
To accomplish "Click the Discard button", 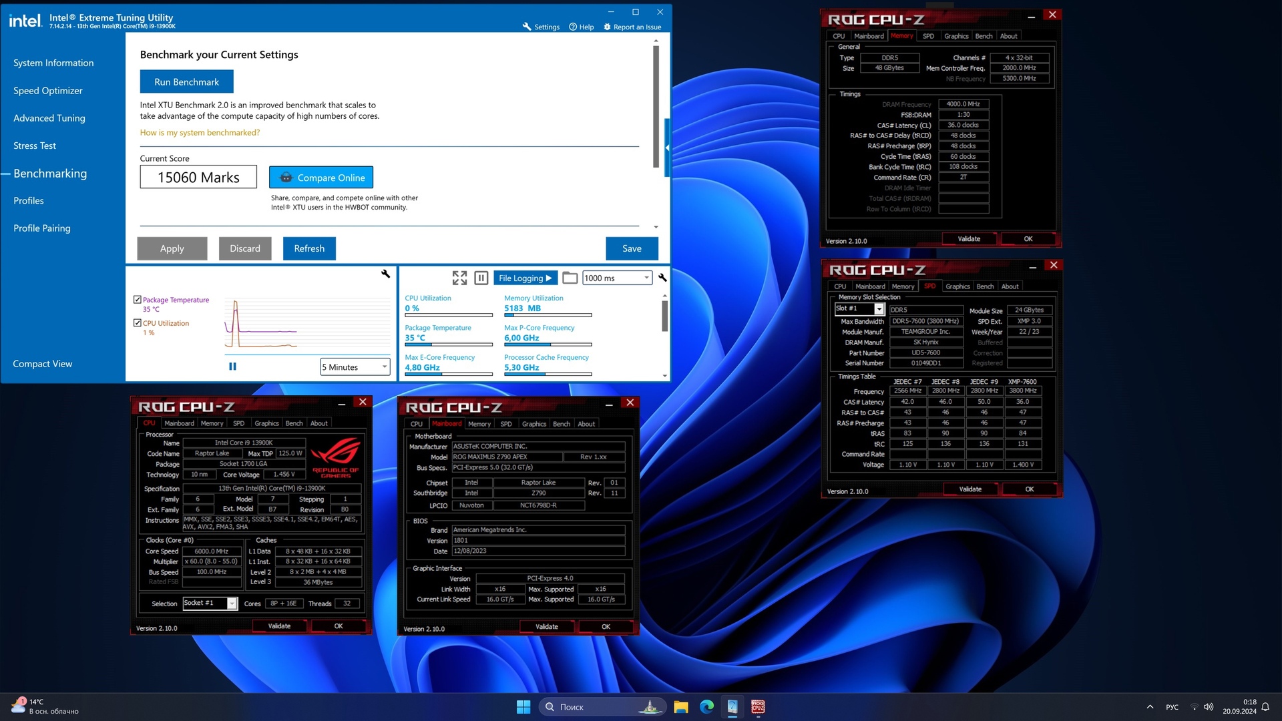I will (x=245, y=248).
